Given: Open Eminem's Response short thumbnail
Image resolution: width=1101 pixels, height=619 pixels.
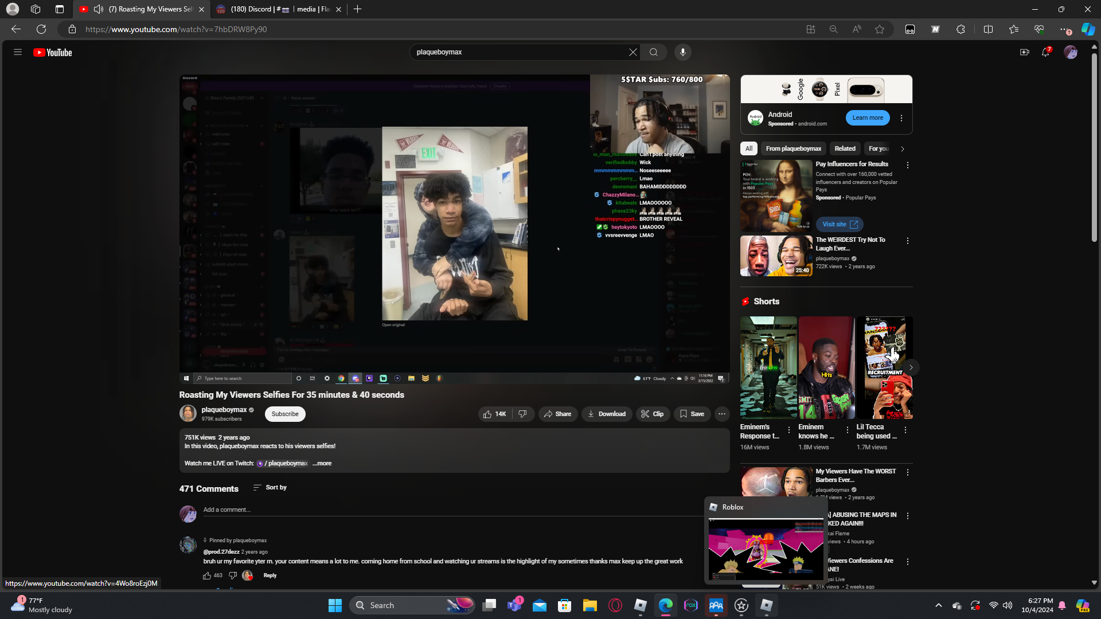Looking at the screenshot, I should coord(768,367).
